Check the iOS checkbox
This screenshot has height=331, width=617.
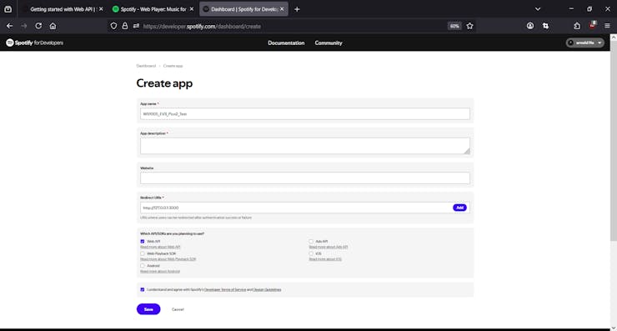(x=311, y=253)
